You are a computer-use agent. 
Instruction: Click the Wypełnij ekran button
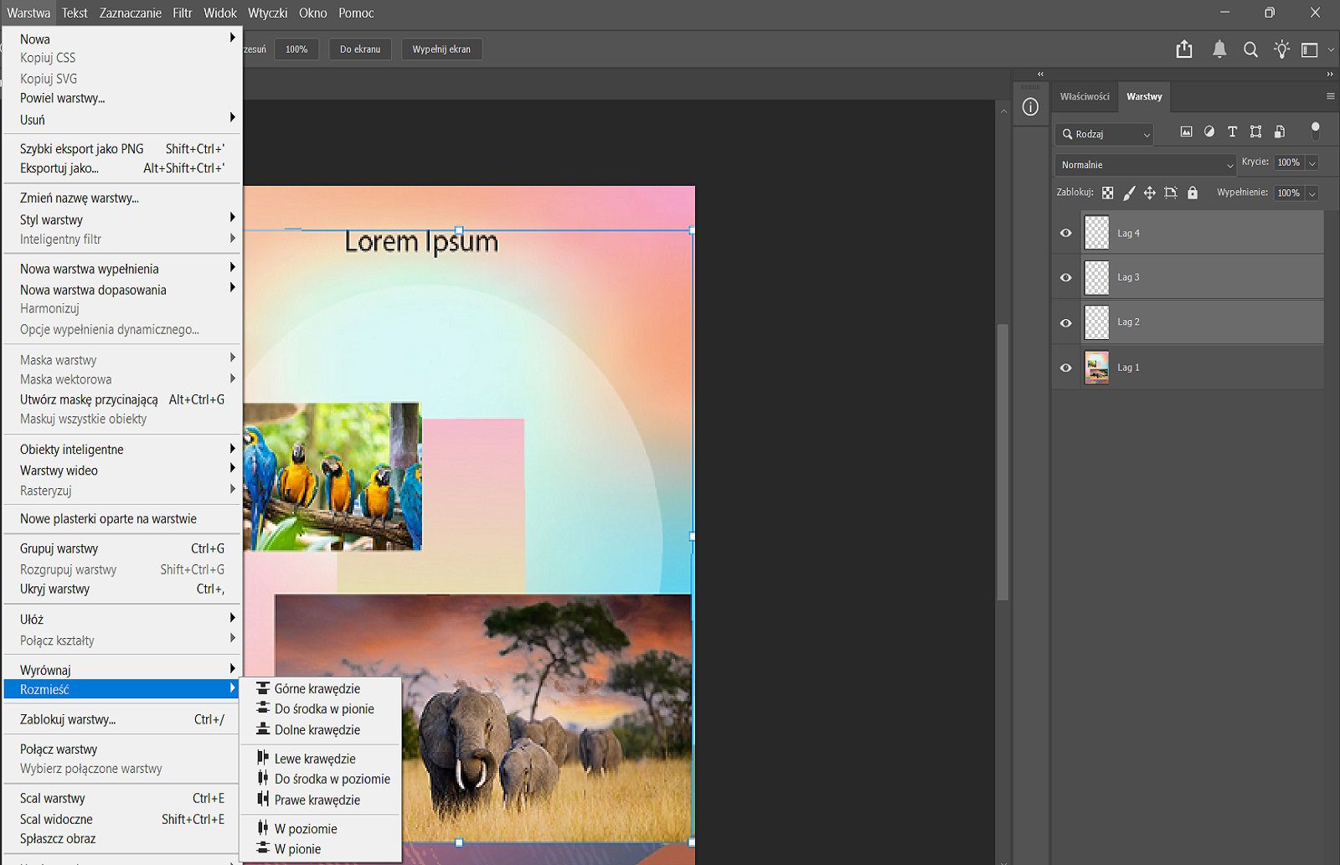(x=441, y=49)
